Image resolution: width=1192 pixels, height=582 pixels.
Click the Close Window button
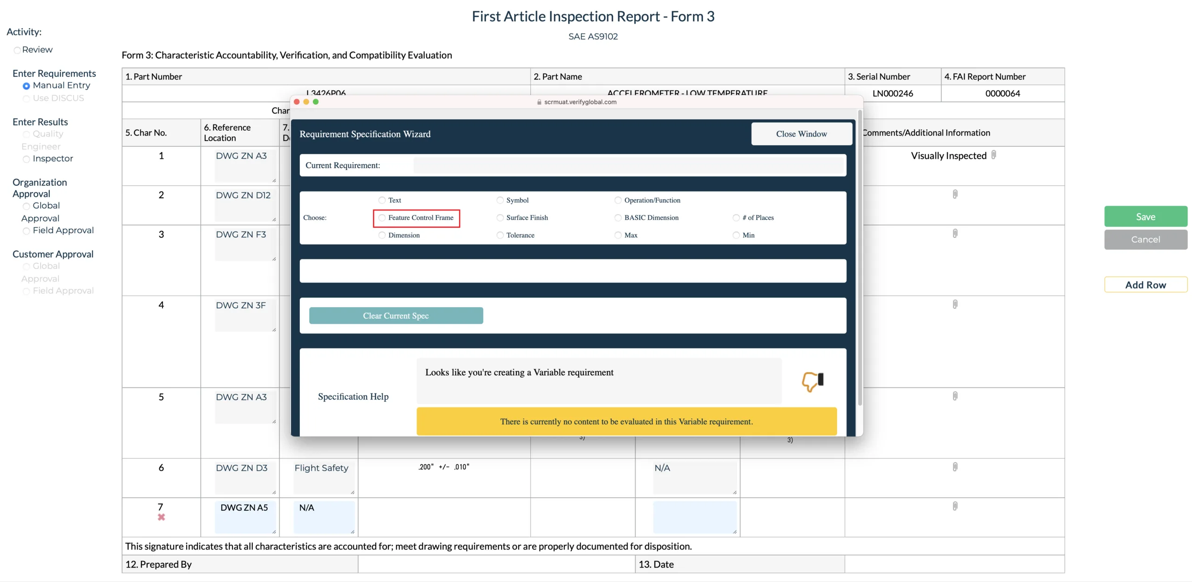coord(801,134)
